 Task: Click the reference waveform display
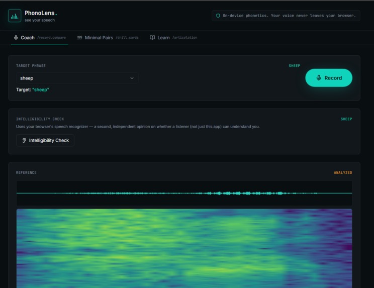pyautogui.click(x=184, y=193)
